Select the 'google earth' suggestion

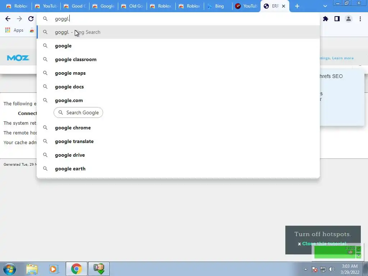pos(178,169)
